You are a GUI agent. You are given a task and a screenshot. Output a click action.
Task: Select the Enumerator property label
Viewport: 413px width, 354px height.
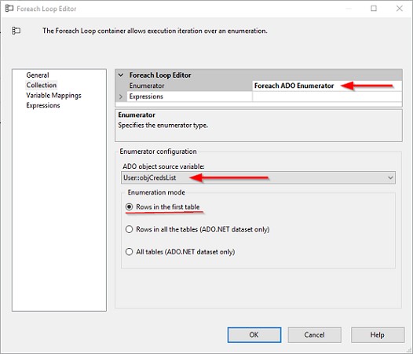(147, 86)
